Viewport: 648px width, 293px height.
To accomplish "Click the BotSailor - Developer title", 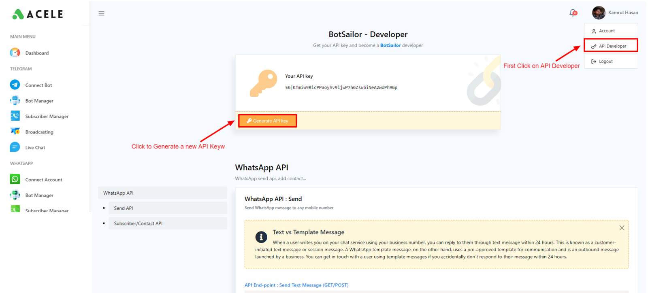I will 368,34.
